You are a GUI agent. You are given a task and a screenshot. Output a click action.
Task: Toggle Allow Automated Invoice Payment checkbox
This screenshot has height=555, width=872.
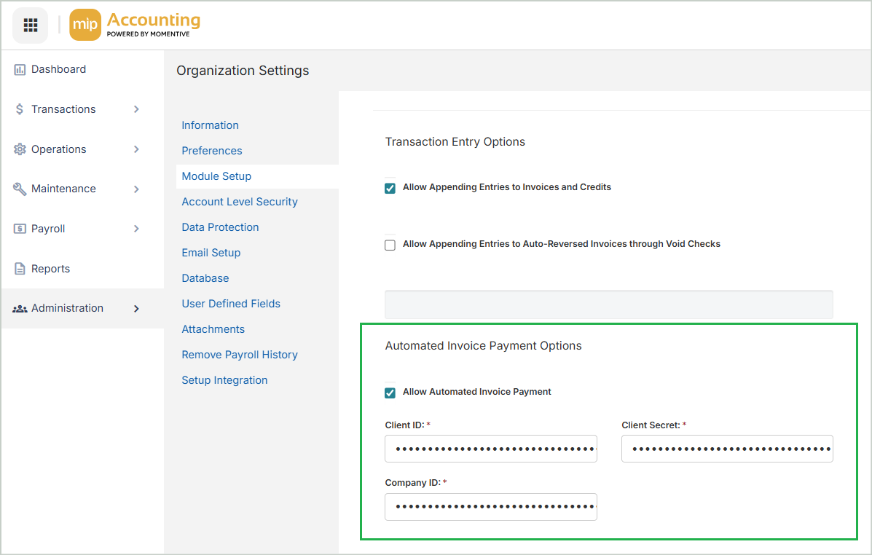pyautogui.click(x=390, y=393)
